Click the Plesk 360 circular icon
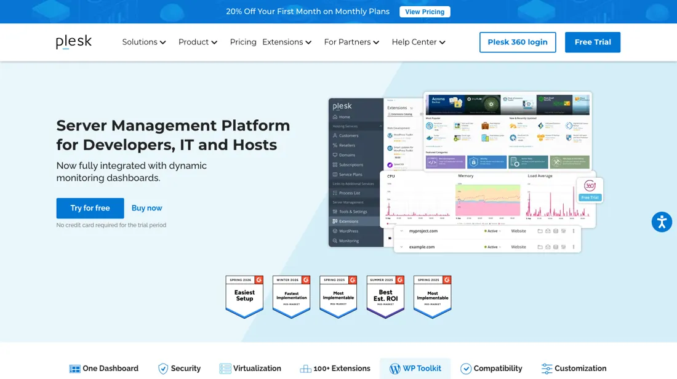The height and width of the screenshot is (379, 677). pyautogui.click(x=590, y=186)
